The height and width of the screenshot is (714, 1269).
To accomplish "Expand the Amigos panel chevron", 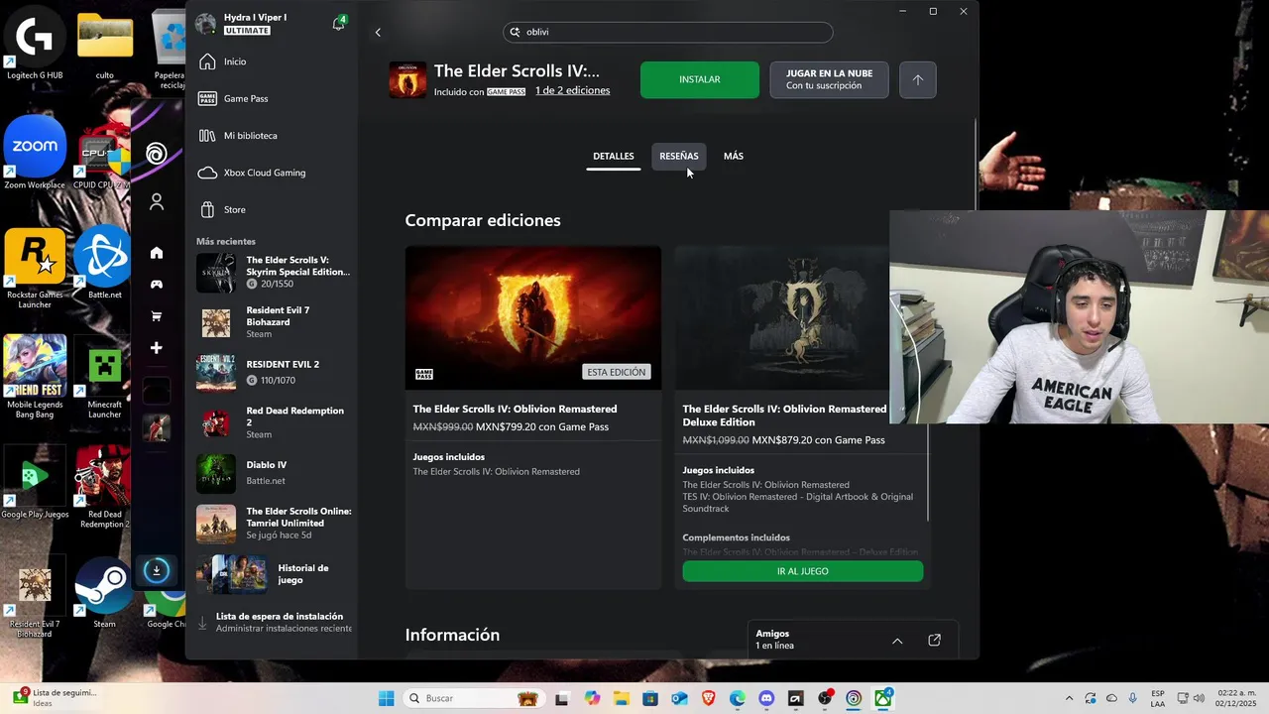I will coord(897,641).
